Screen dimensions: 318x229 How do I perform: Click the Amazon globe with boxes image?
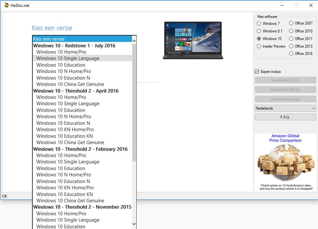[x=286, y=163]
